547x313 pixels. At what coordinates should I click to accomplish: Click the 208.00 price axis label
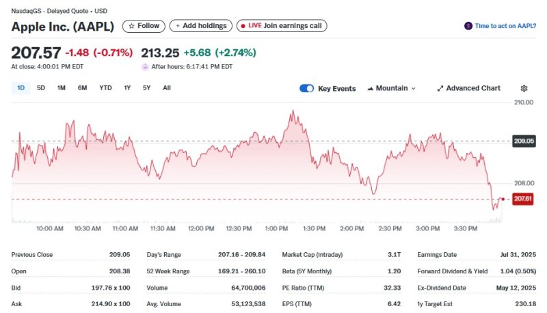[x=524, y=183]
